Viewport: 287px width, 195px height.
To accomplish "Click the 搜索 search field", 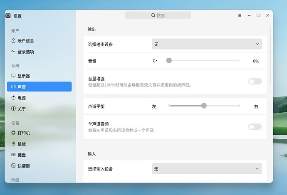I will click(158, 15).
